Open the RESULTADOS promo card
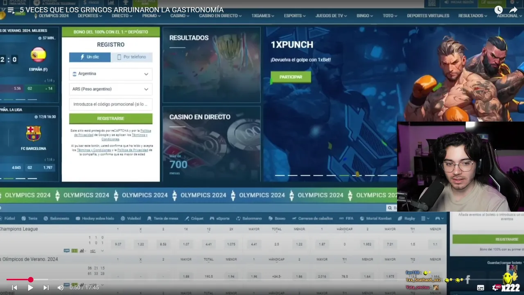The width and height of the screenshot is (524, 295). pos(211,65)
